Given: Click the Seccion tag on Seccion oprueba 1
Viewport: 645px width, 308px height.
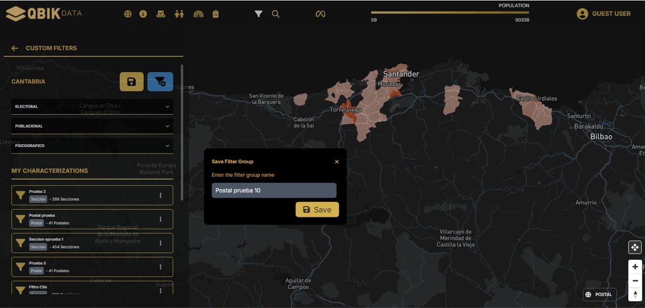Looking at the screenshot, I should click(x=38, y=247).
